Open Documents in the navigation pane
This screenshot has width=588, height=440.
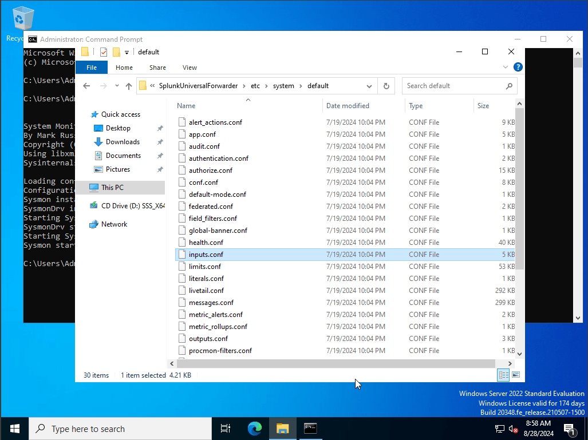pos(123,156)
